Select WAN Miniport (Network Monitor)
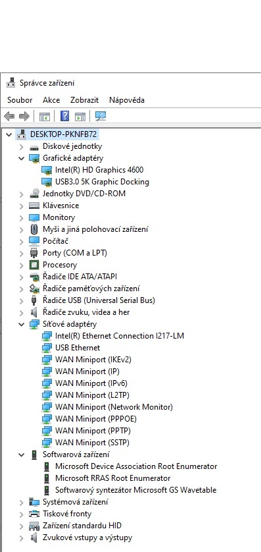Image resolution: width=261 pixels, height=552 pixels. pyautogui.click(x=114, y=407)
